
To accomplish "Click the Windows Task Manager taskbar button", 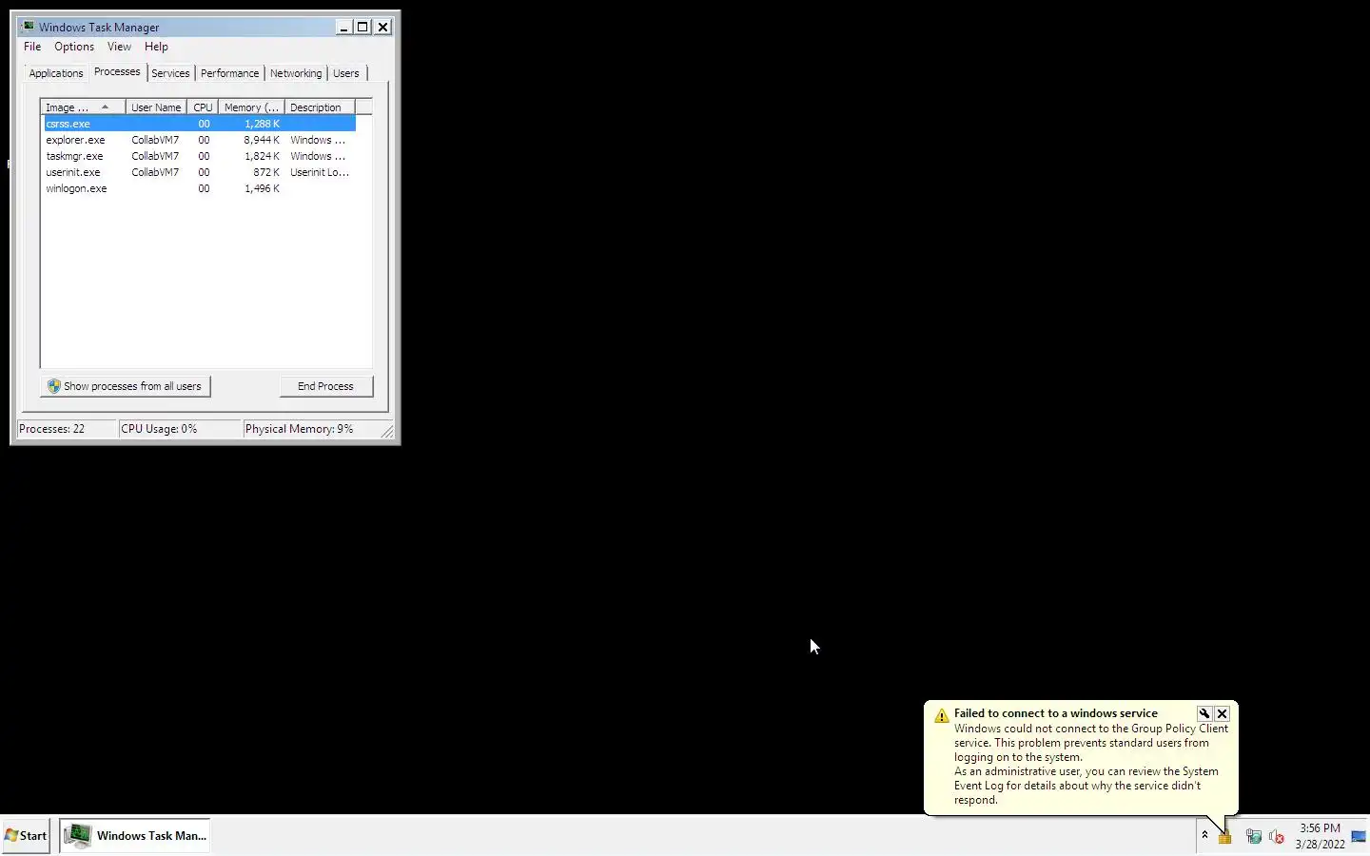I will (x=135, y=836).
